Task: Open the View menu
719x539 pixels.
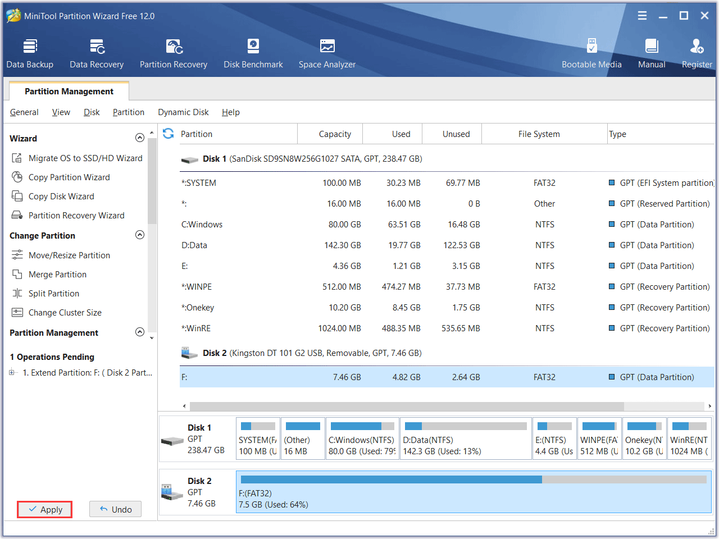Action: click(61, 112)
